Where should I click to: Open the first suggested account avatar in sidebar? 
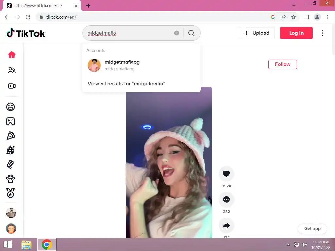point(11,212)
